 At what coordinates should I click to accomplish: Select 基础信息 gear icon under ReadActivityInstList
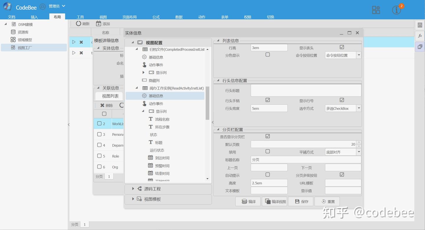[x=144, y=95]
